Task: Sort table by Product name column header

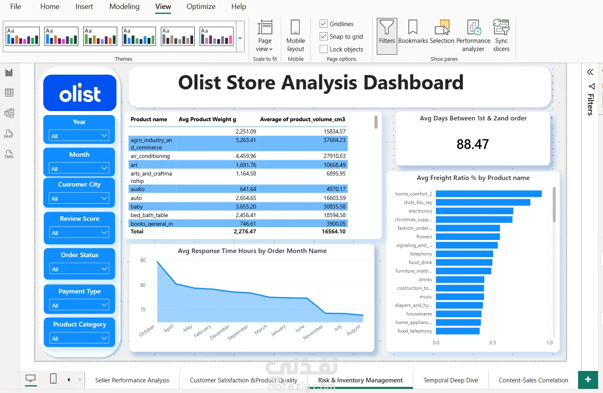Action: coord(149,119)
